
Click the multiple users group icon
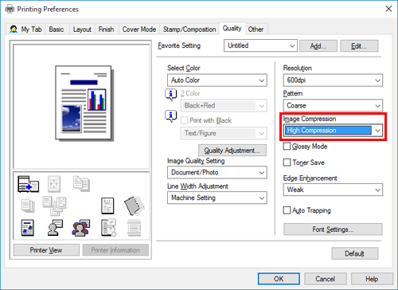pos(81,228)
